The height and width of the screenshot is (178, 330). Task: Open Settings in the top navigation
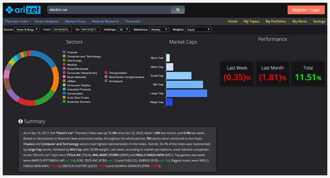[319, 22]
